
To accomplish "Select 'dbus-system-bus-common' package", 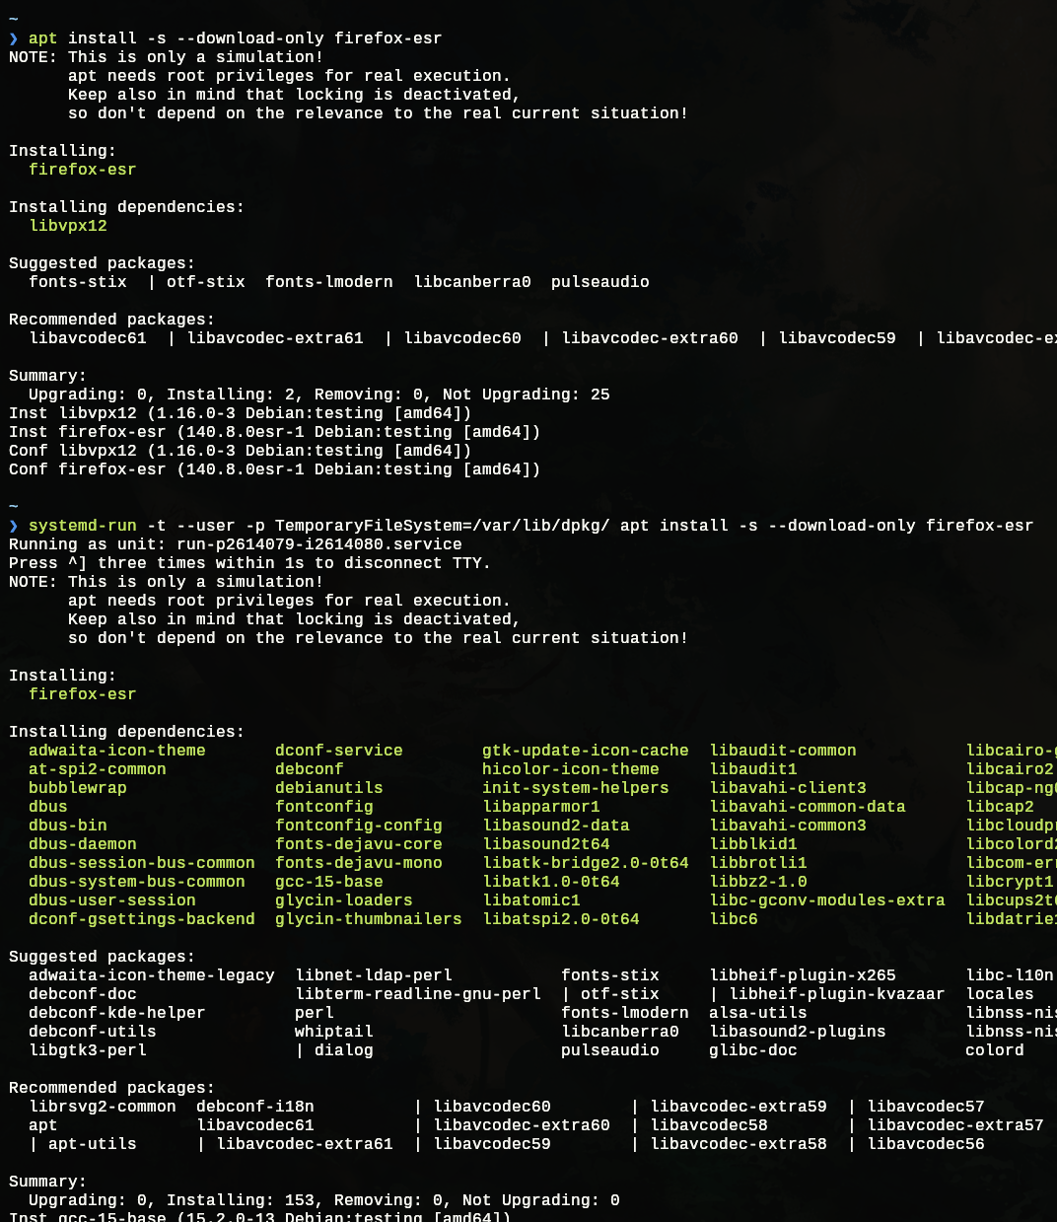I will pos(137,882).
